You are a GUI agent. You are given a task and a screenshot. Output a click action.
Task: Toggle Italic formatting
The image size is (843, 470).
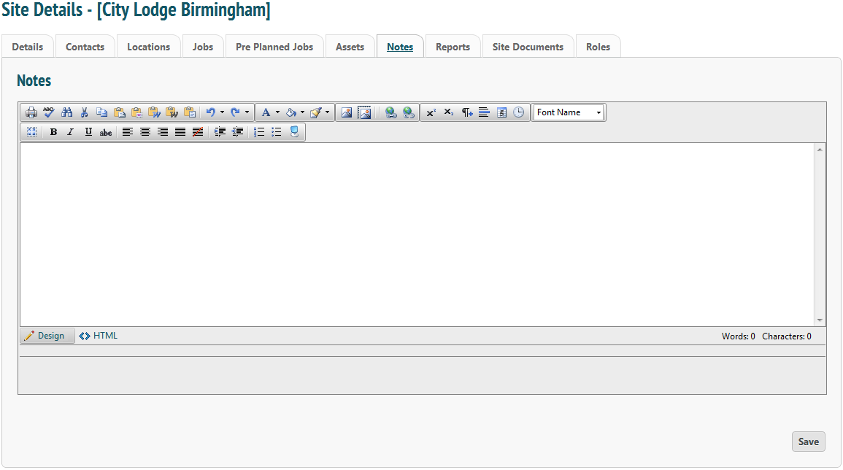pos(70,132)
